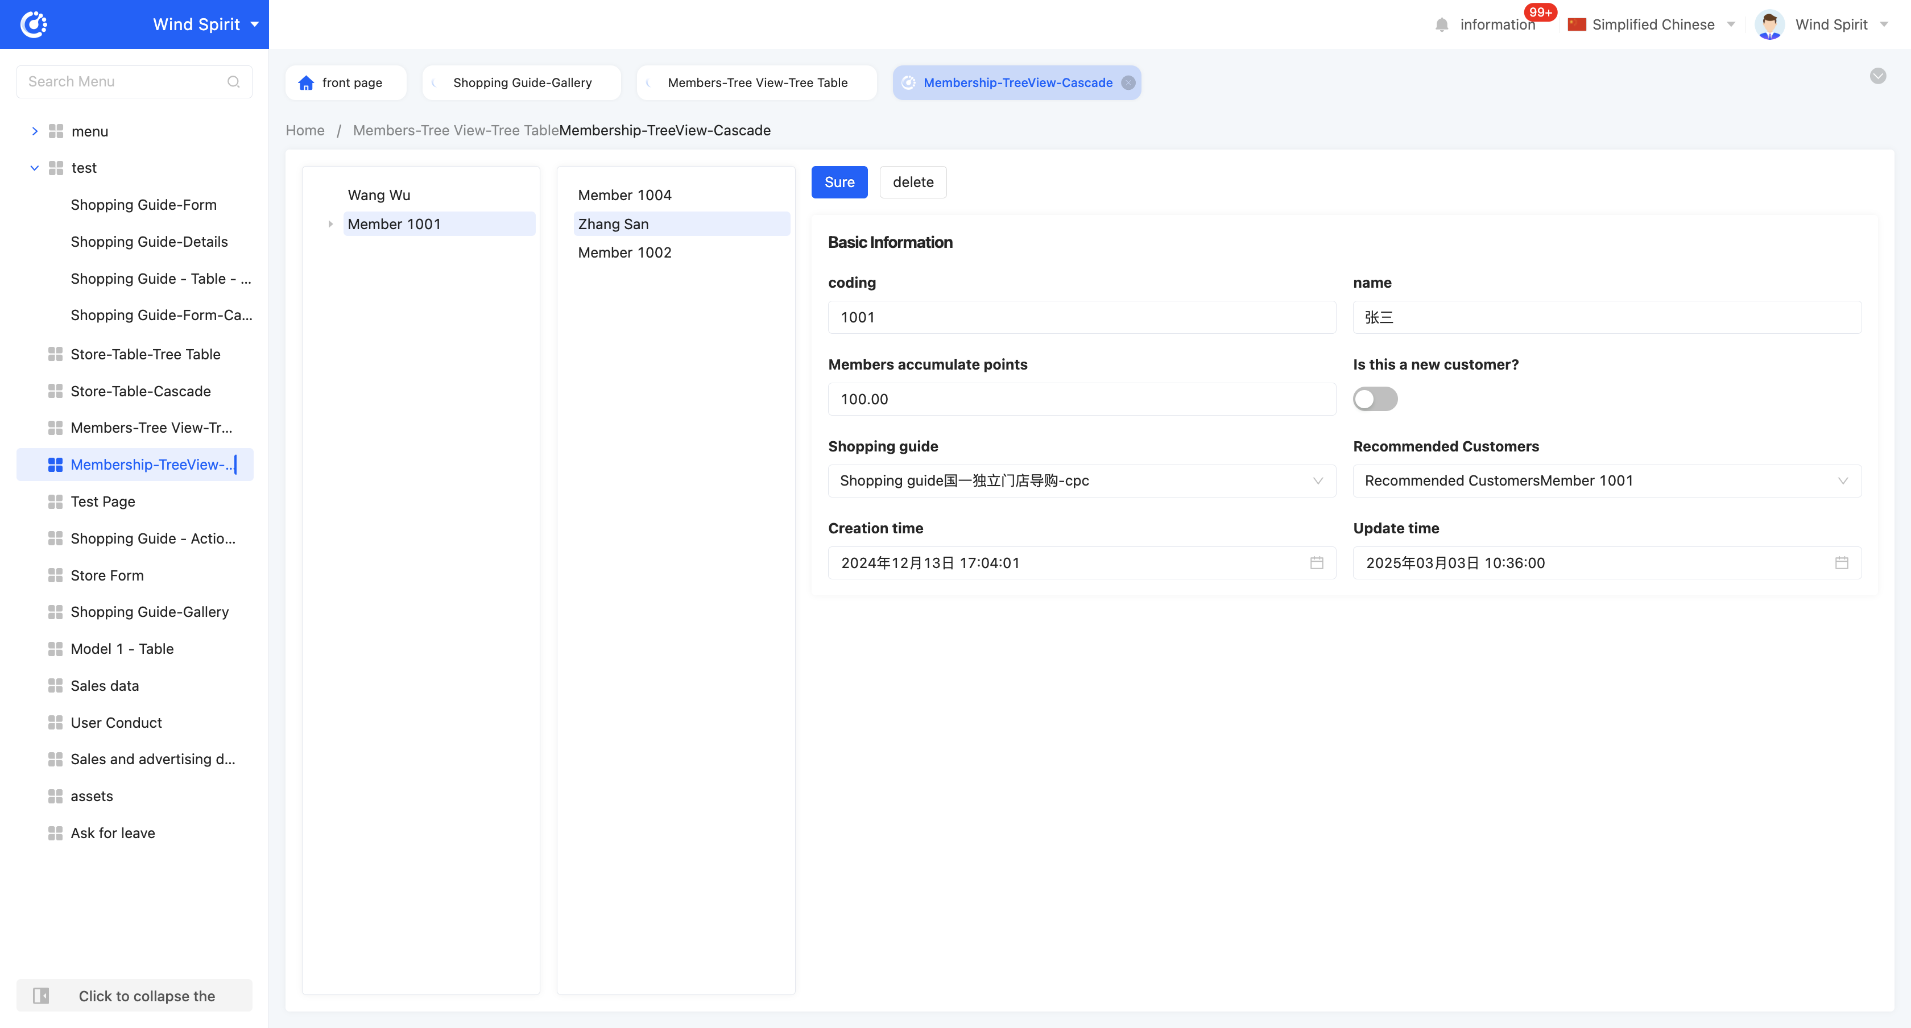The image size is (1911, 1028).
Task: Click the blue Sure button
Action: [839, 183]
